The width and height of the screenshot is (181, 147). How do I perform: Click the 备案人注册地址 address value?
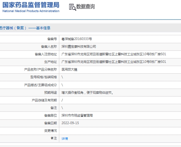(114, 54)
